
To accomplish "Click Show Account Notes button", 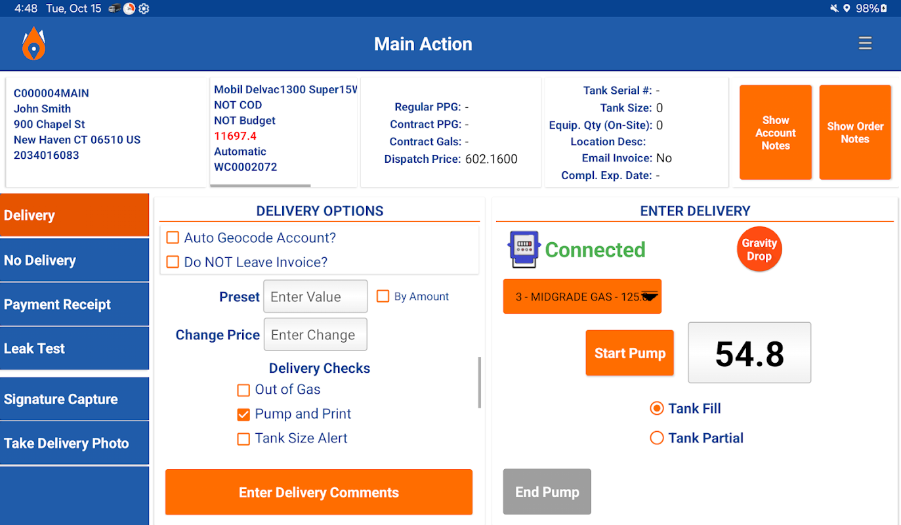I will (775, 133).
